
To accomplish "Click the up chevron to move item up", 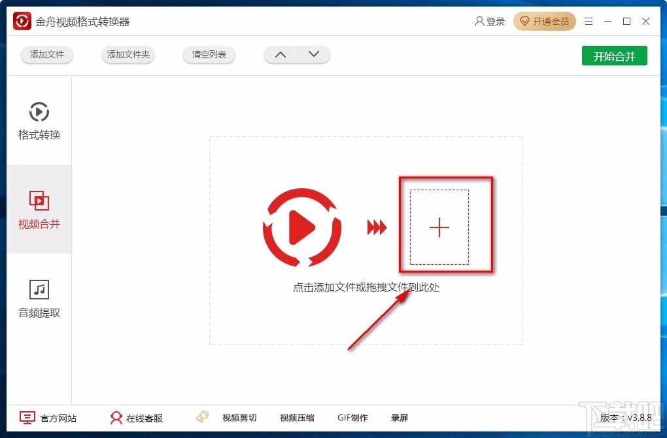I will coord(280,55).
